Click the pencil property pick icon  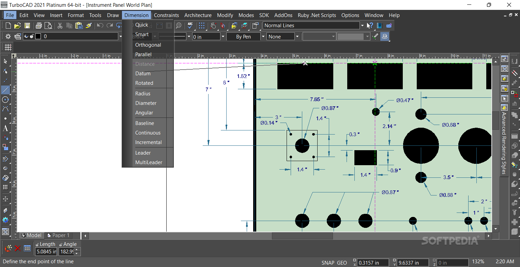pyautogui.click(x=375, y=36)
